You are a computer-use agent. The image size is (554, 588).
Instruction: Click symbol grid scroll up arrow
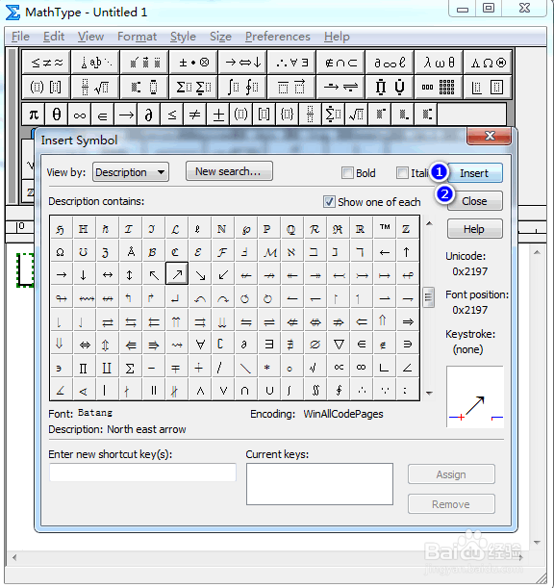429,223
